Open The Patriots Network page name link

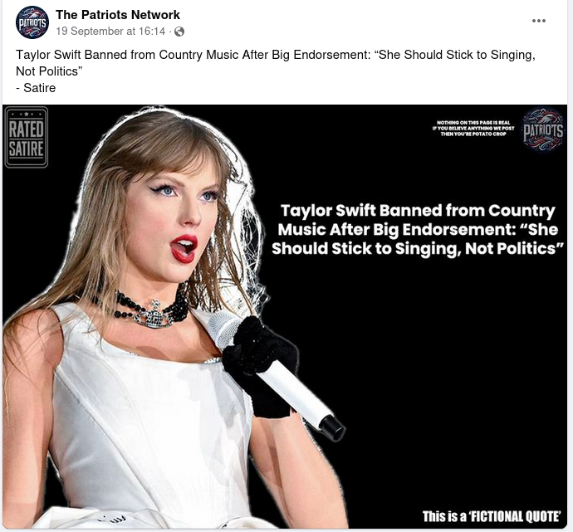pyautogui.click(x=118, y=15)
